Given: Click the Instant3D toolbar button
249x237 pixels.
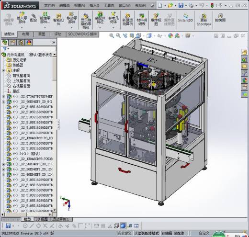Looking at the screenshot, I should [x=185, y=18].
